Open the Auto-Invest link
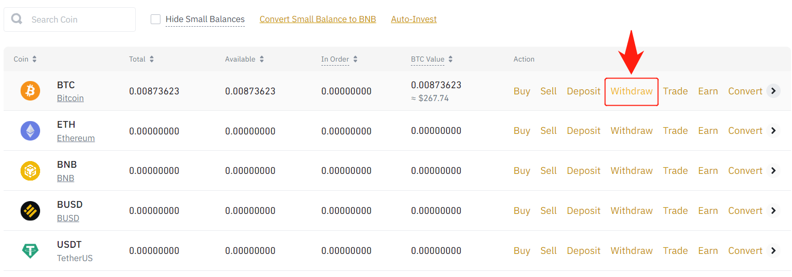The height and width of the screenshot is (277, 792). tap(414, 19)
